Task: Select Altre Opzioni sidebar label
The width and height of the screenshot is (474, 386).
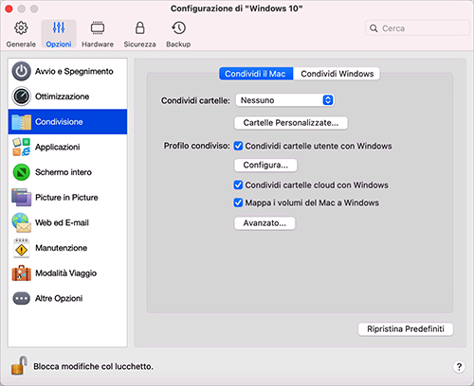Action: point(59,298)
